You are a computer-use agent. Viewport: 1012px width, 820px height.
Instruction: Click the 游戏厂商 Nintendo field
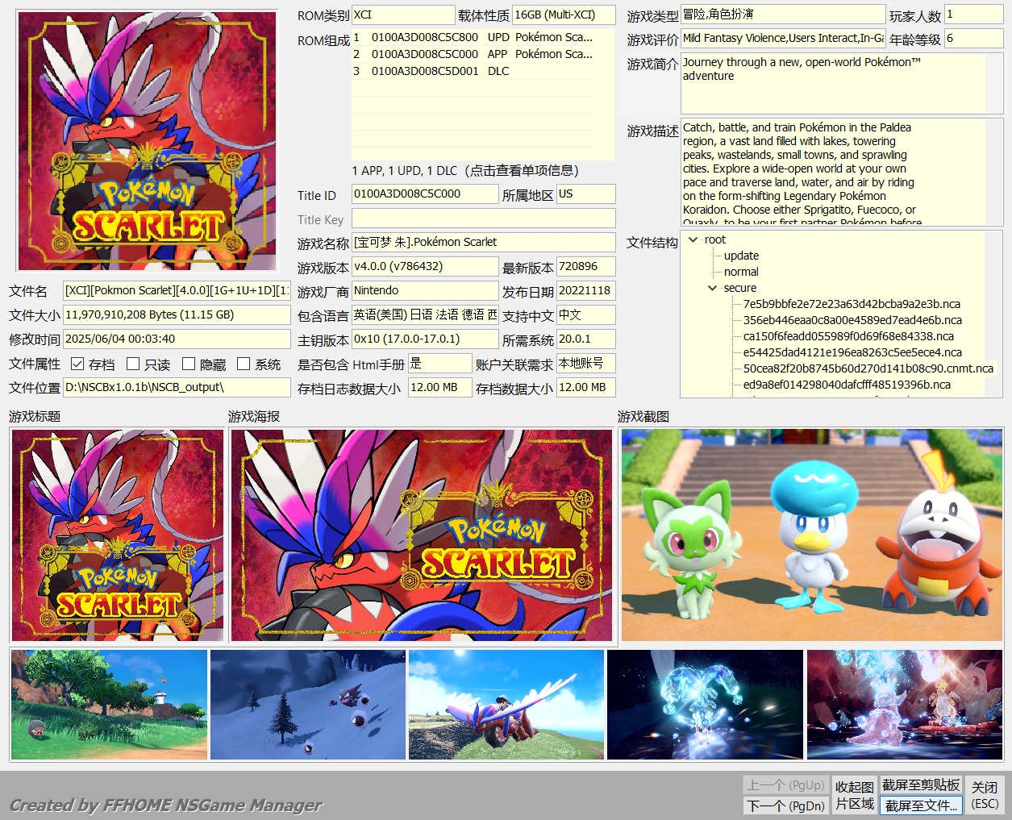coord(425,291)
